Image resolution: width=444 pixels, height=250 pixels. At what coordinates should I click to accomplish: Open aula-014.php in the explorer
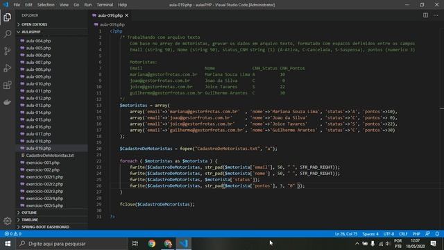[x=52, y=112]
